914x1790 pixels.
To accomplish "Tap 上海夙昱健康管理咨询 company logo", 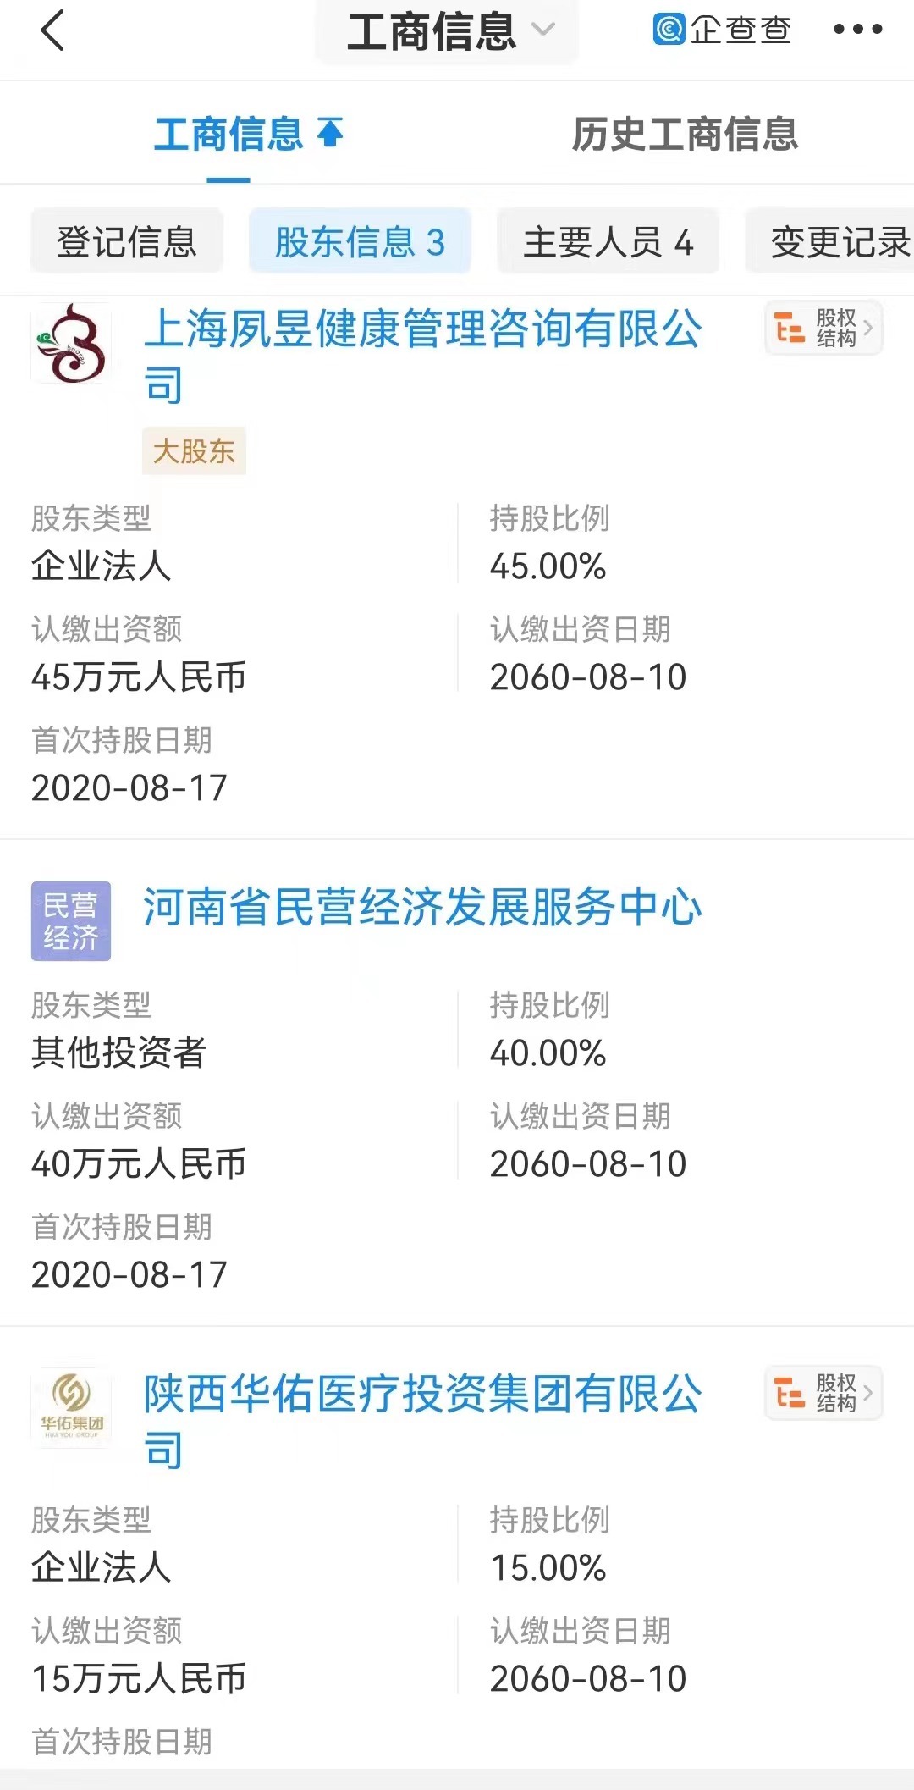I will pyautogui.click(x=71, y=344).
